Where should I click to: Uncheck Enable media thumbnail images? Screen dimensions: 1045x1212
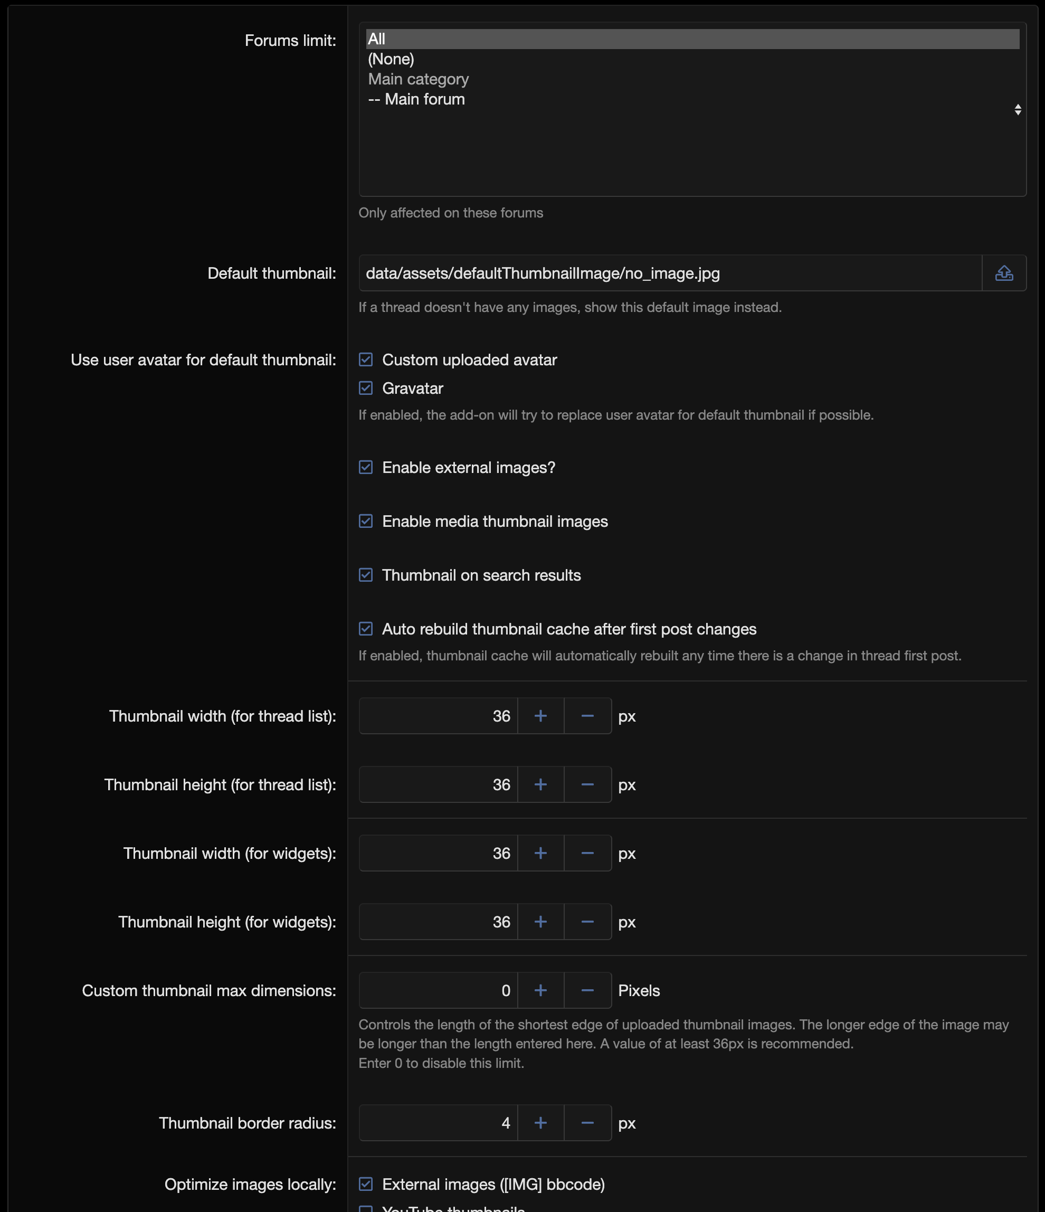coord(366,521)
